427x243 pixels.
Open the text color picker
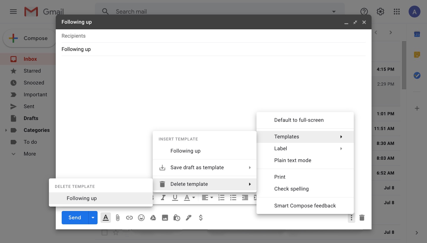coord(189,198)
